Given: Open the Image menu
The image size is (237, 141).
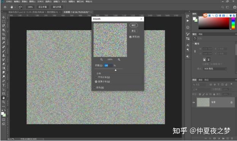Looking at the screenshot, I should point(24,2).
